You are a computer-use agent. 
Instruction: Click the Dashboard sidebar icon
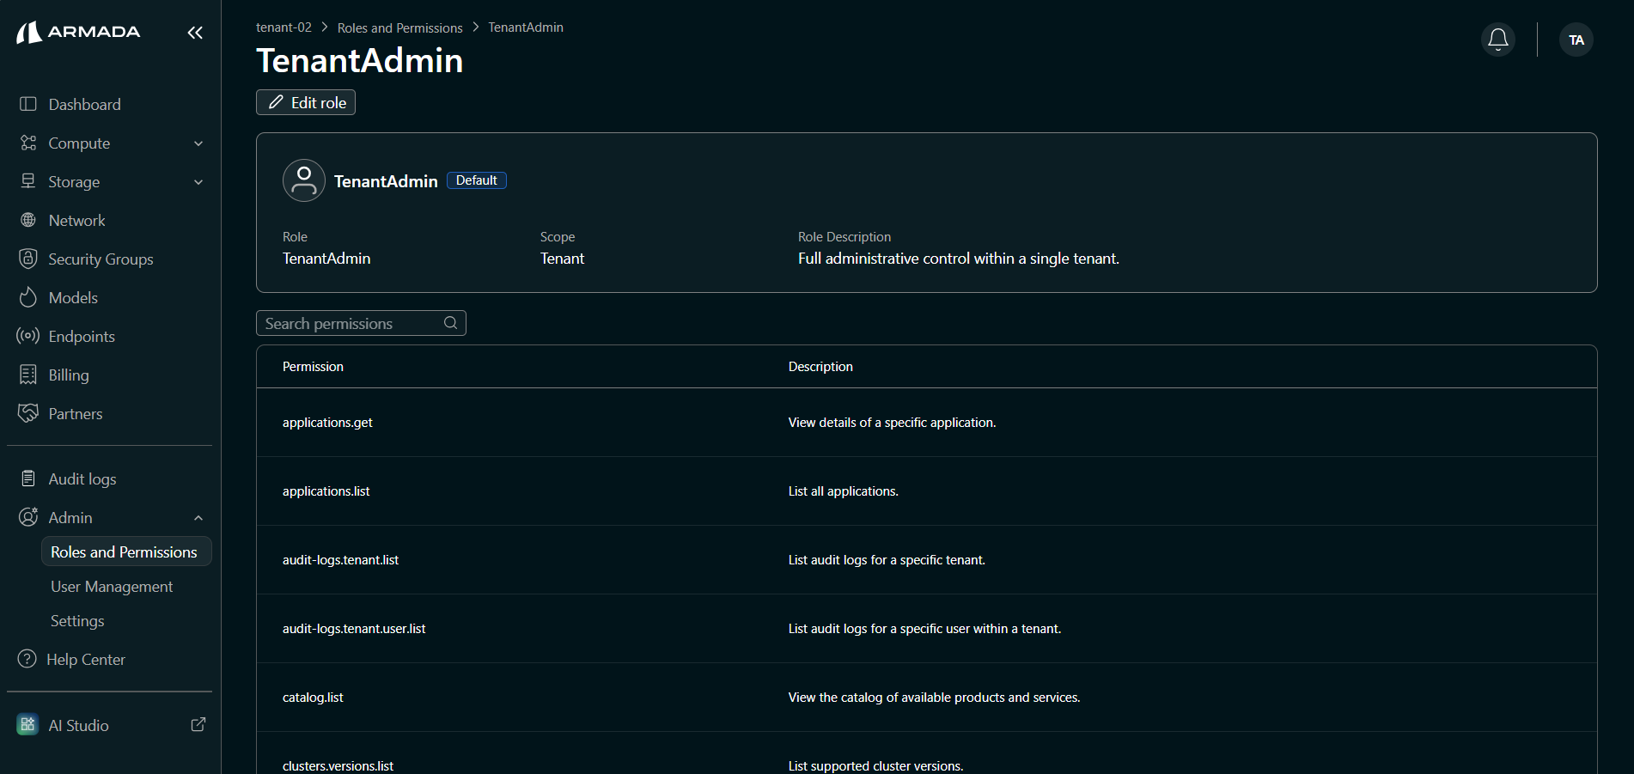click(x=28, y=104)
